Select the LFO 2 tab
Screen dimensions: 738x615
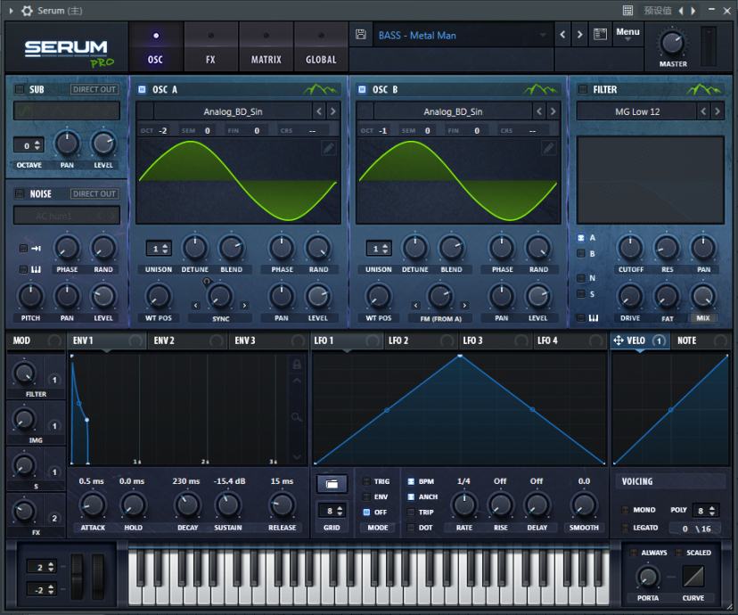click(398, 340)
